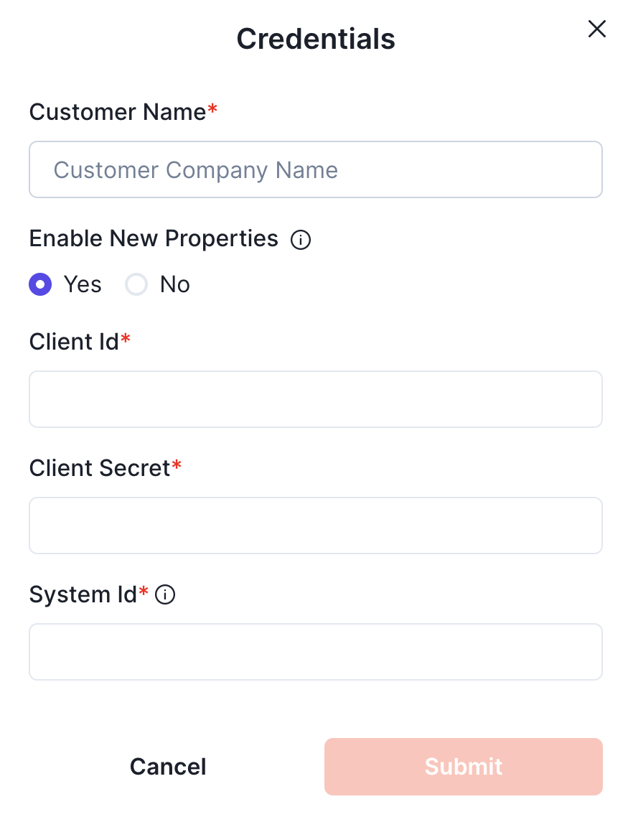Click into the System Id text box

coord(316,652)
